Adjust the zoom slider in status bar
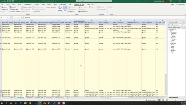Viewport: 186px width, 105px height. tap(176, 100)
